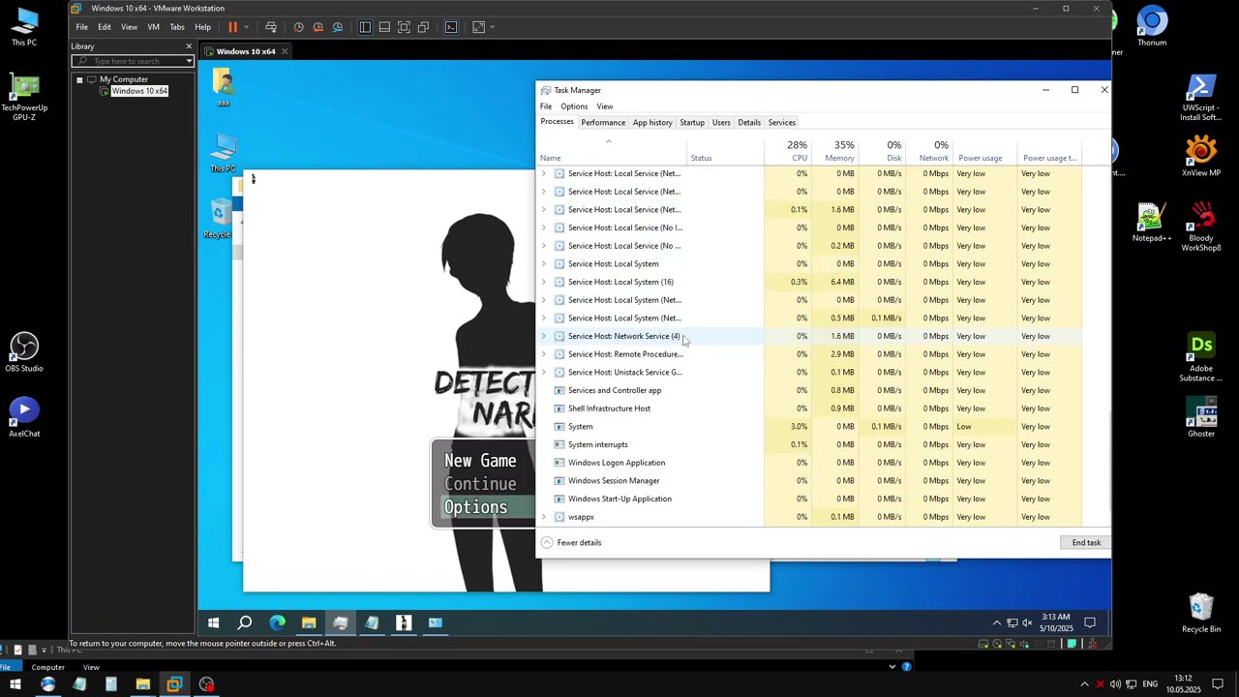Image resolution: width=1239 pixels, height=697 pixels.
Task: Close the Windows 10 x64 VM tab
Action: tap(285, 51)
